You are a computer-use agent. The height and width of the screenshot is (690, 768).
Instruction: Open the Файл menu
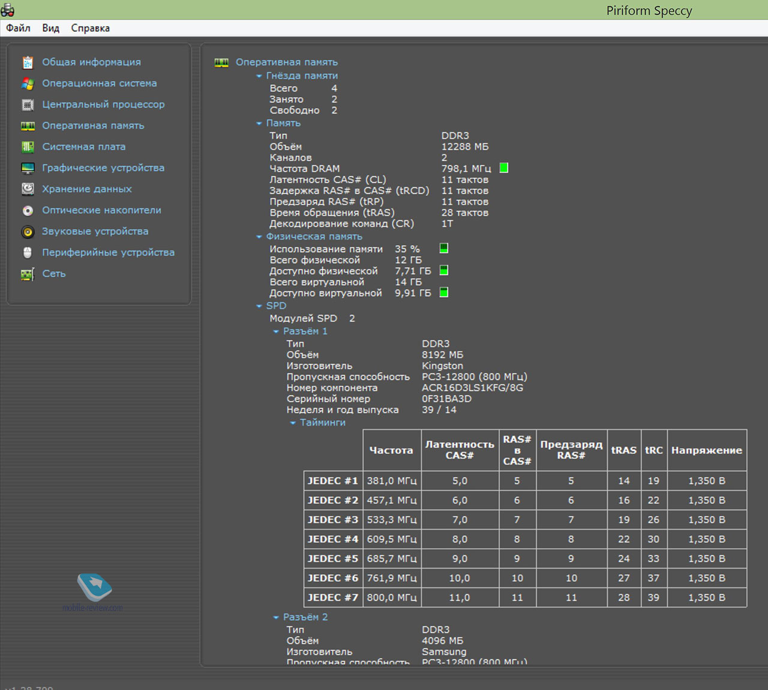pos(18,28)
